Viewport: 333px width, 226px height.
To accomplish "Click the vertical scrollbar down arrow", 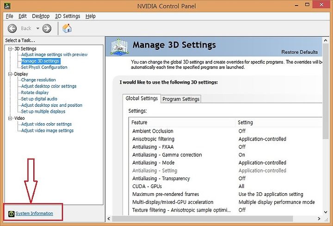I will point(326,212).
